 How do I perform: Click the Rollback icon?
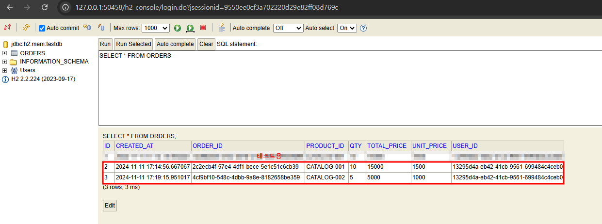87,28
